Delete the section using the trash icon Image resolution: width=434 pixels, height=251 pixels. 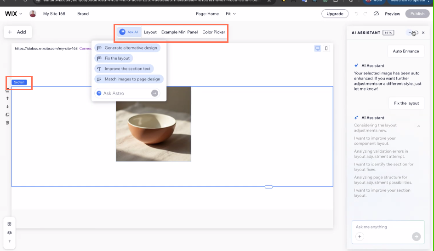7,123
